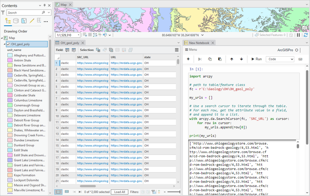310x196 pixels.
Task: Click the Antrim Shale color swatch
Action: pos(10,61)
